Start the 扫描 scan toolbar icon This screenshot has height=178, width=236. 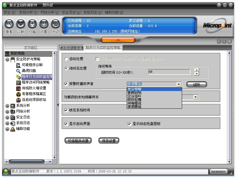point(32,24)
